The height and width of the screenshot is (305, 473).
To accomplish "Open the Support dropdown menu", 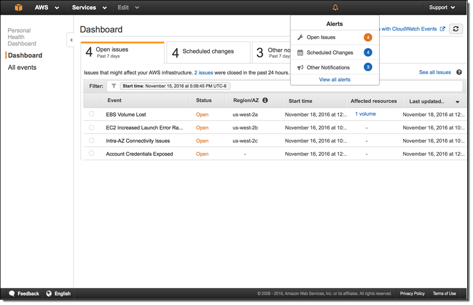I will [441, 7].
